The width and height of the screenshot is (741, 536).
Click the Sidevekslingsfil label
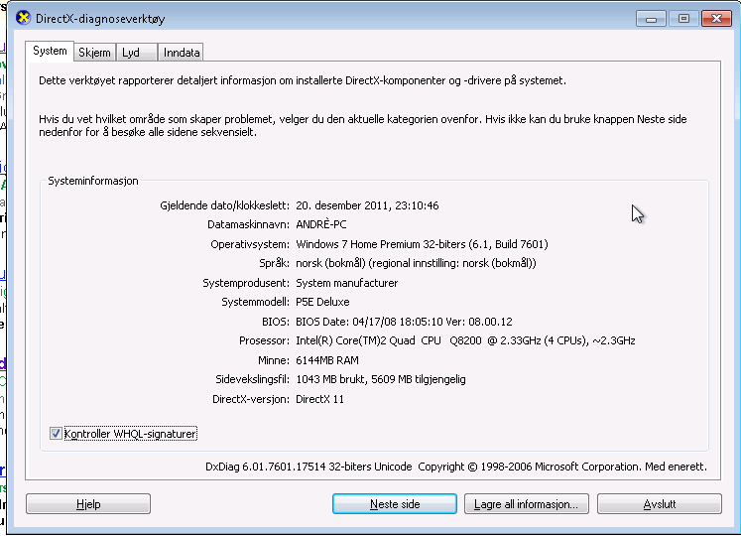tap(252, 380)
